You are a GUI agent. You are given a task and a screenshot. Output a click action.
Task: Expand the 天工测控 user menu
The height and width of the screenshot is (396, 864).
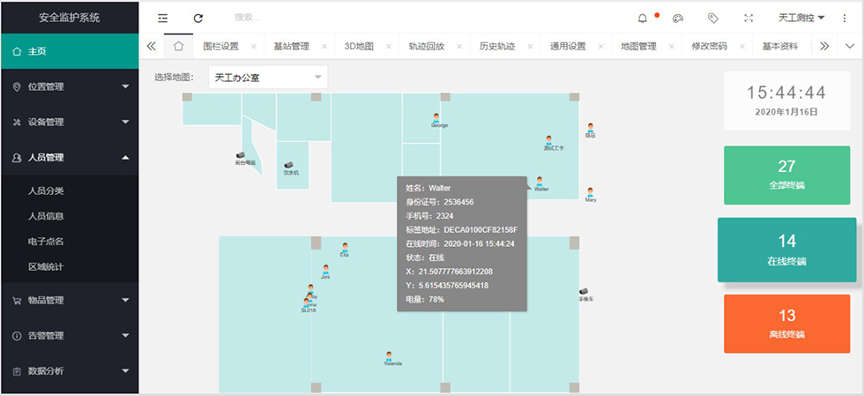(801, 18)
